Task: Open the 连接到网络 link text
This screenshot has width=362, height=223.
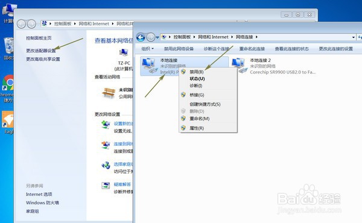Action: tap(123, 144)
